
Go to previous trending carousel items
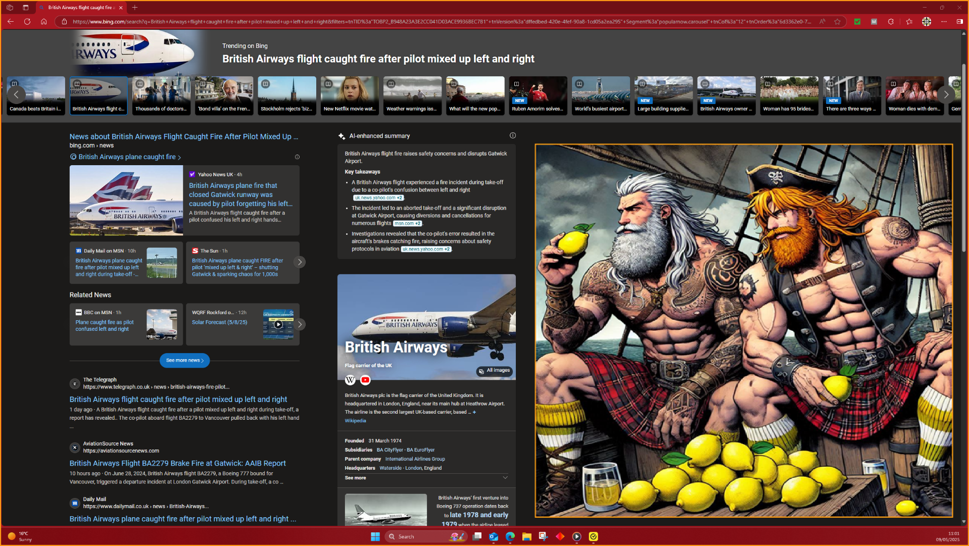pos(16,94)
